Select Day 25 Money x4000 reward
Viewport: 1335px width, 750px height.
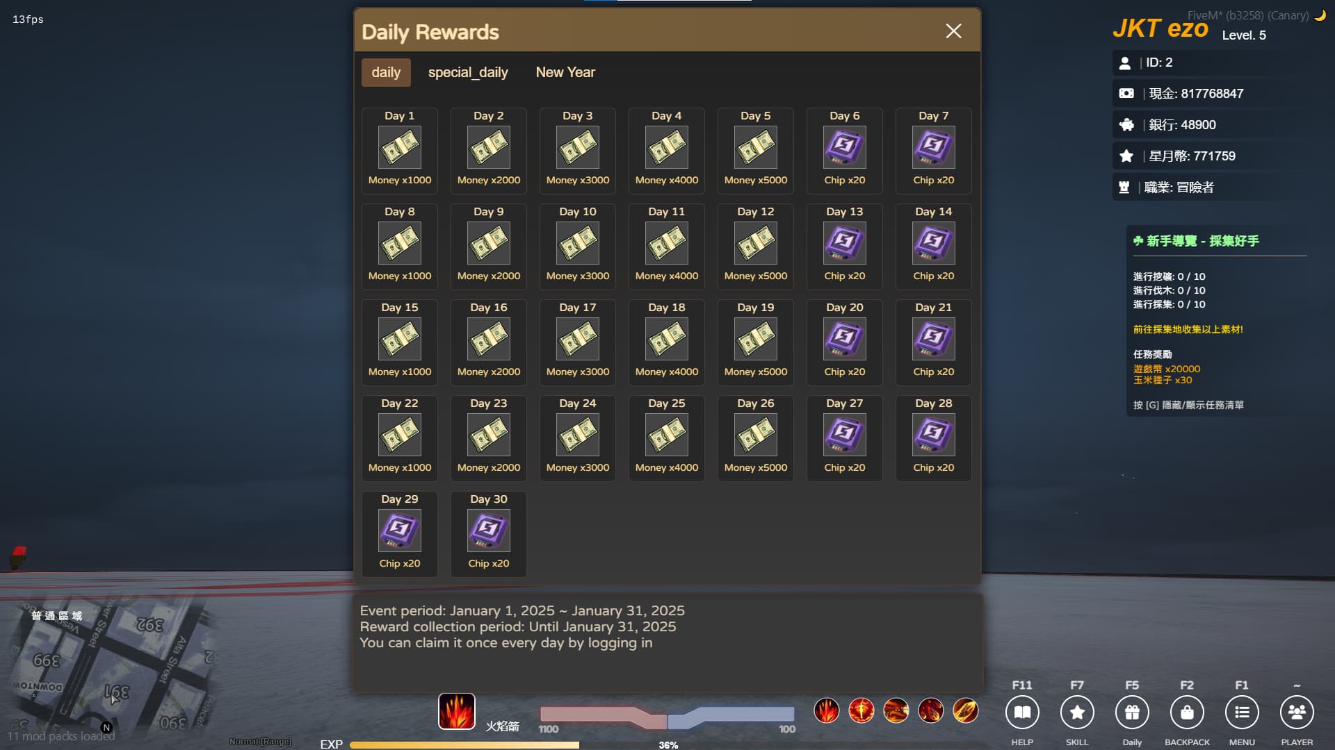click(667, 438)
